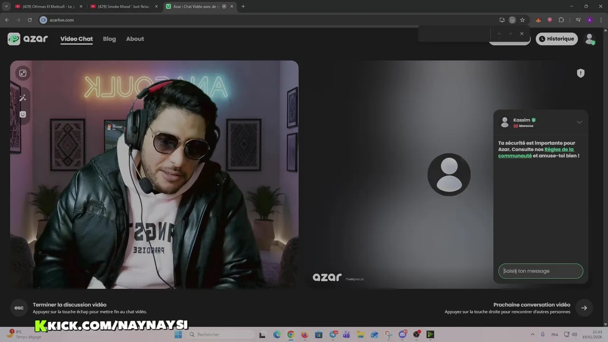Click the report shield icon
This screenshot has height=342, width=608.
pyautogui.click(x=580, y=73)
